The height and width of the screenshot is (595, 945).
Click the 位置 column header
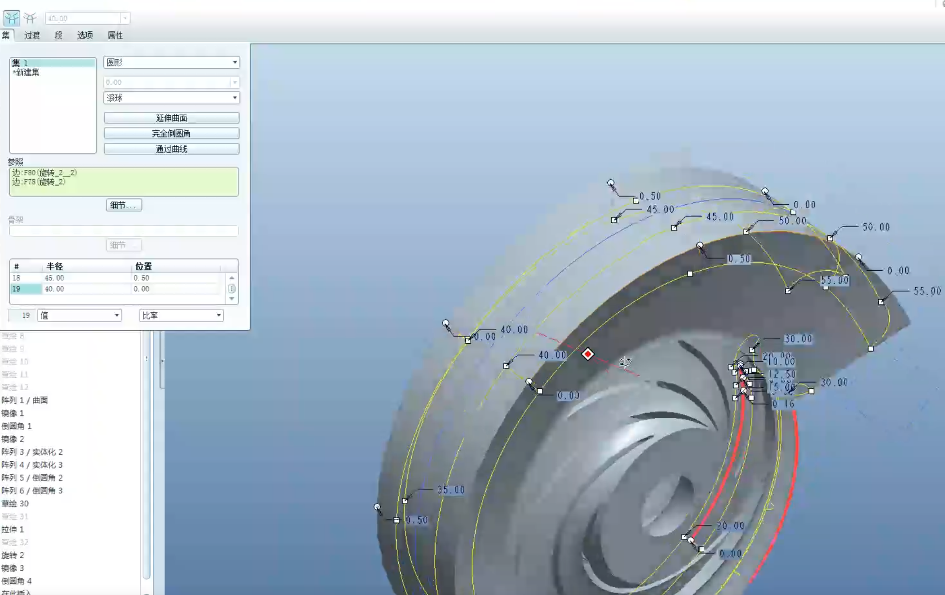(x=144, y=266)
